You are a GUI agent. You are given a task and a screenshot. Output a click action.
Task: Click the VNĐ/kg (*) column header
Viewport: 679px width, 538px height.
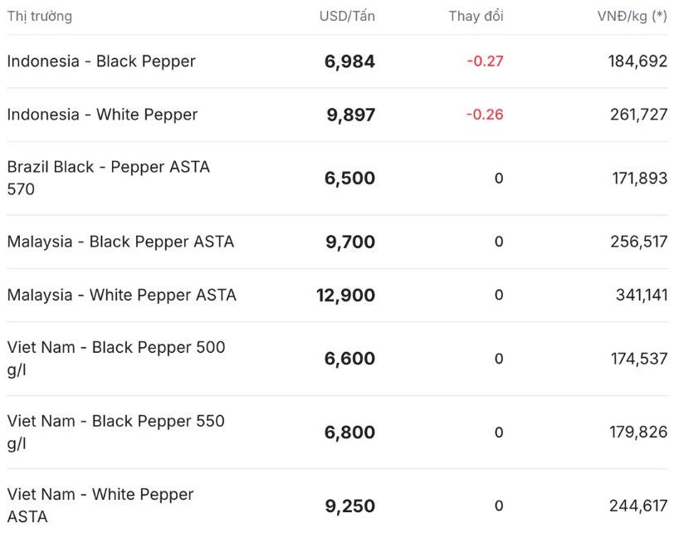[x=632, y=17]
